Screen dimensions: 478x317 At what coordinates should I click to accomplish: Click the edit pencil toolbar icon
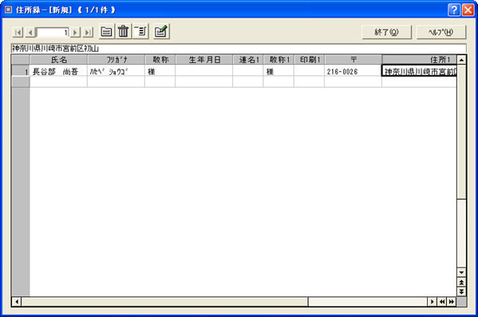[x=161, y=31]
